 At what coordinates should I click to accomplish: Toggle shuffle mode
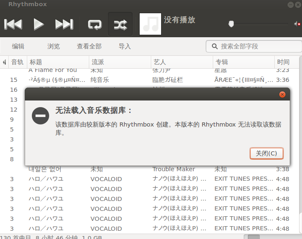coord(120,24)
